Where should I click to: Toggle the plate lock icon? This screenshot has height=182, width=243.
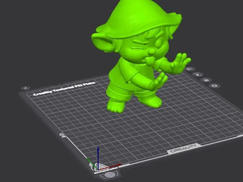click(206, 80)
